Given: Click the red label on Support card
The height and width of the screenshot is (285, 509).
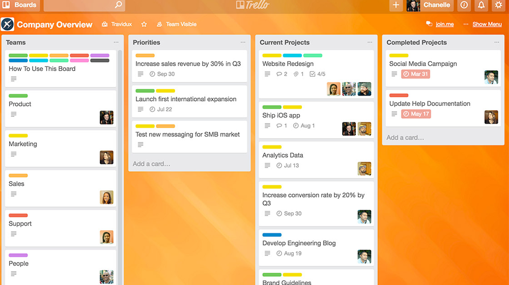Looking at the screenshot, I should click(18, 216).
